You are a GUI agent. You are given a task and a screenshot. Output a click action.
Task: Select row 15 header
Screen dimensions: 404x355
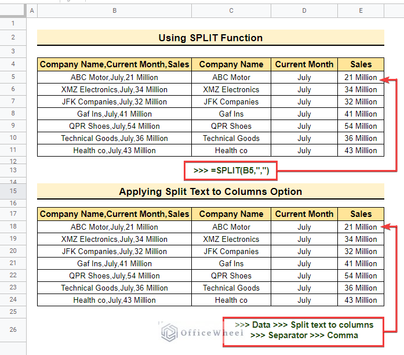(x=13, y=191)
